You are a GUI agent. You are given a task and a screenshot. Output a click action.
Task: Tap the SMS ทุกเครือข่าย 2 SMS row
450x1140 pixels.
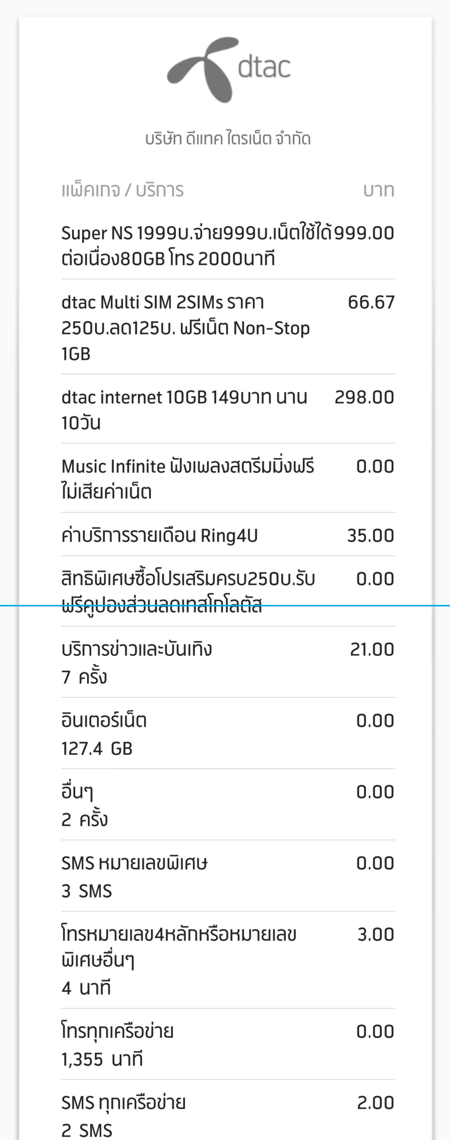coord(123,1116)
